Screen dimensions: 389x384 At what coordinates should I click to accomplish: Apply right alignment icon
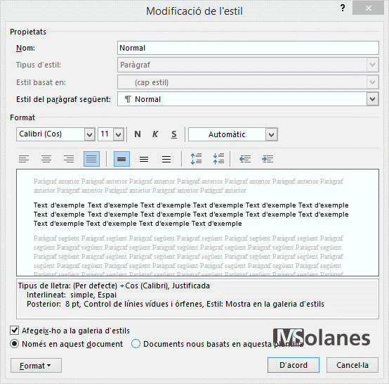tap(69, 159)
